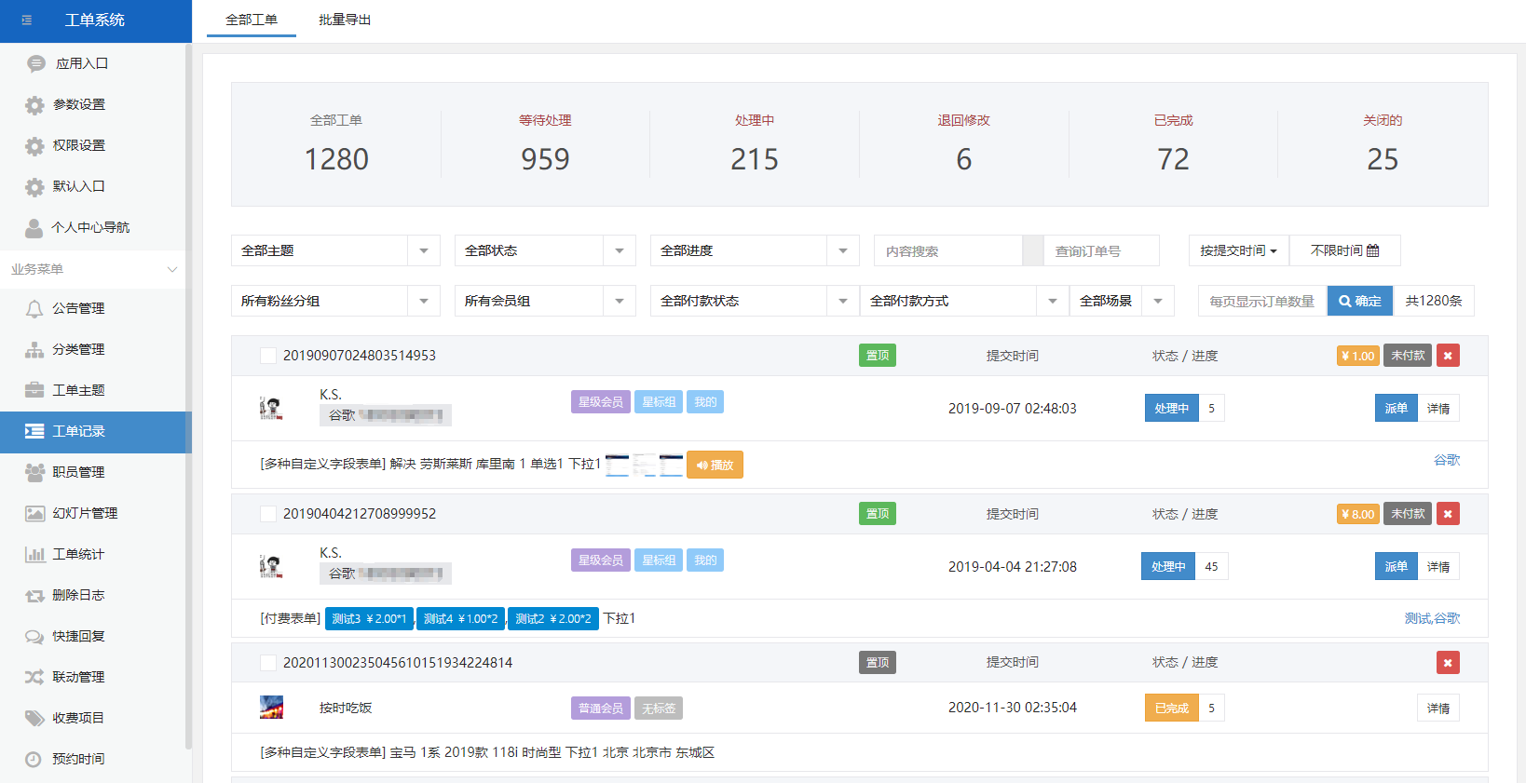Open 职员管理 group icon
The height and width of the screenshot is (783, 1526).
coord(34,472)
